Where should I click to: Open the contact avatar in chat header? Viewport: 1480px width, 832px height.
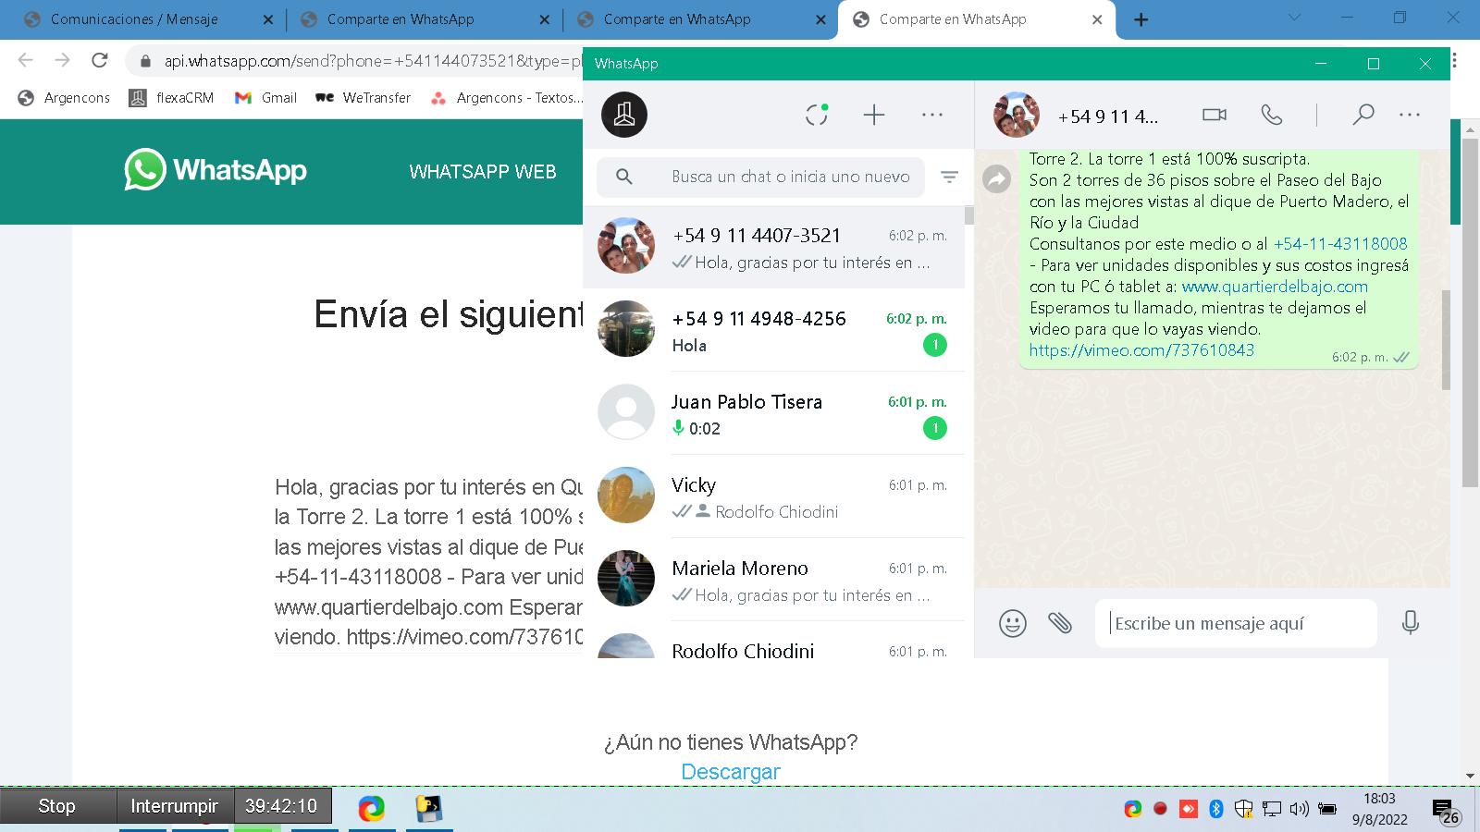[1016, 115]
